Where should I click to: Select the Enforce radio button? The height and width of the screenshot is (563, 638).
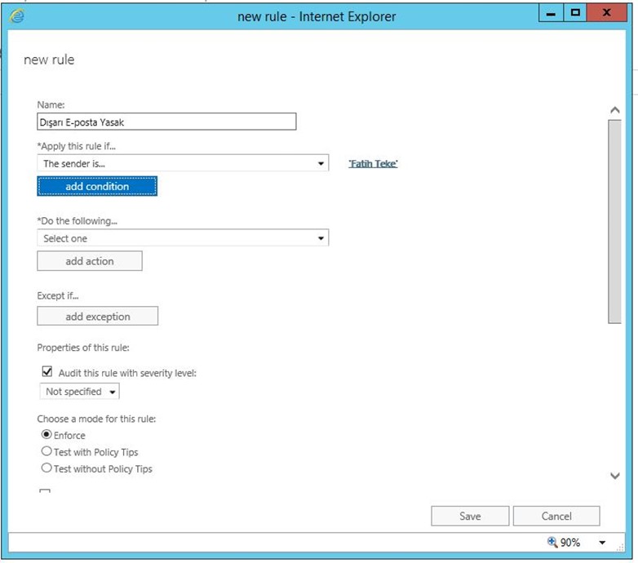pos(47,435)
